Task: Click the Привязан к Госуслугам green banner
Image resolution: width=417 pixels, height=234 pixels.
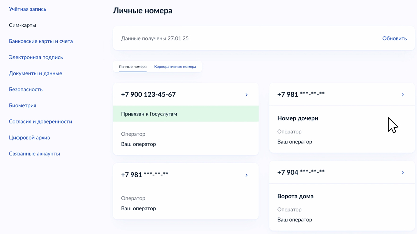Action: coord(186,114)
